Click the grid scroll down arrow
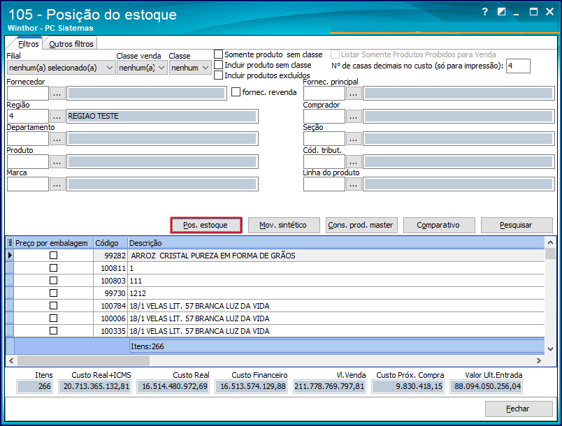The image size is (562, 426). pos(551,348)
